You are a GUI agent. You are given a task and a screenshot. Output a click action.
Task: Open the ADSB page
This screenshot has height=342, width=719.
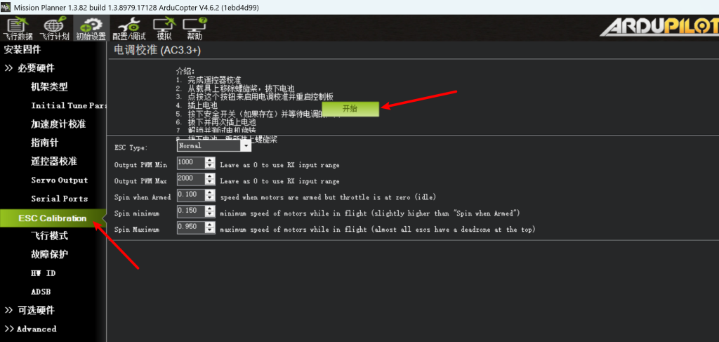[41, 291]
